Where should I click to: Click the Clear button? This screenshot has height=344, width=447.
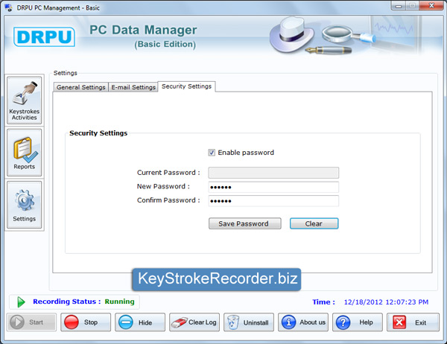coord(314,223)
